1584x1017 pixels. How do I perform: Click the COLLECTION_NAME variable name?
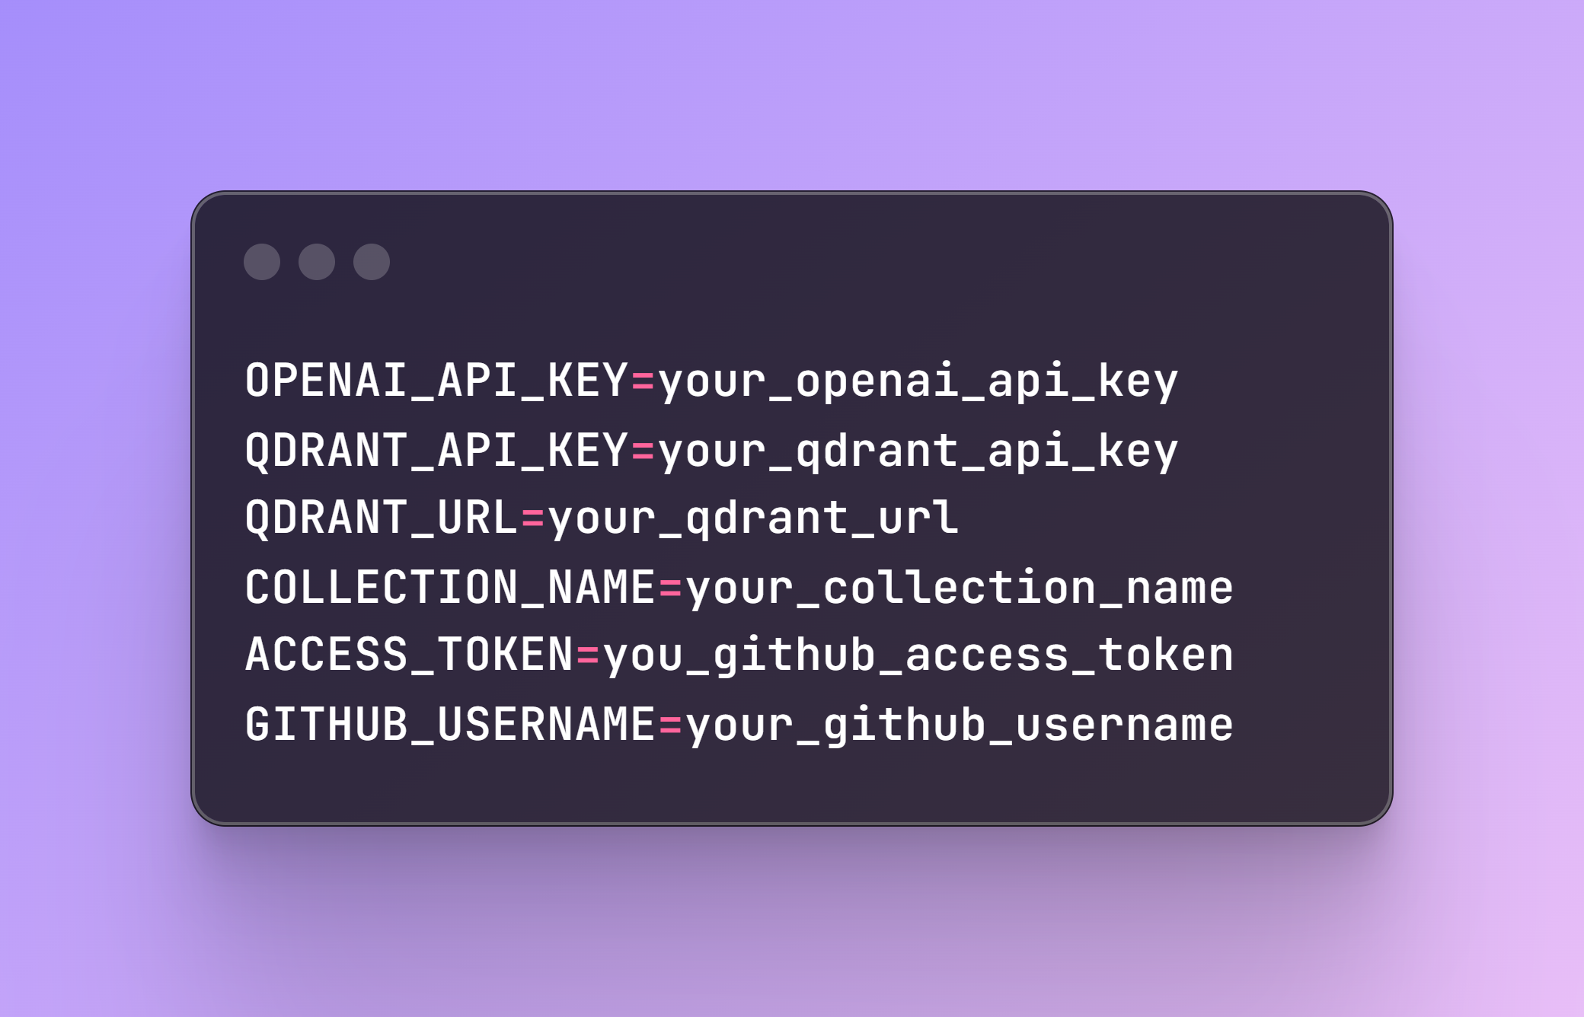click(x=451, y=588)
